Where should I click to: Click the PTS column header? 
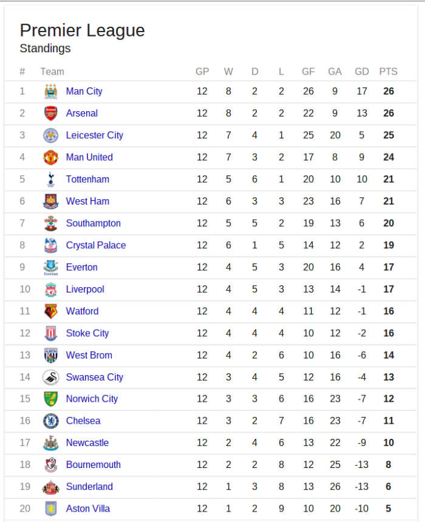[388, 72]
